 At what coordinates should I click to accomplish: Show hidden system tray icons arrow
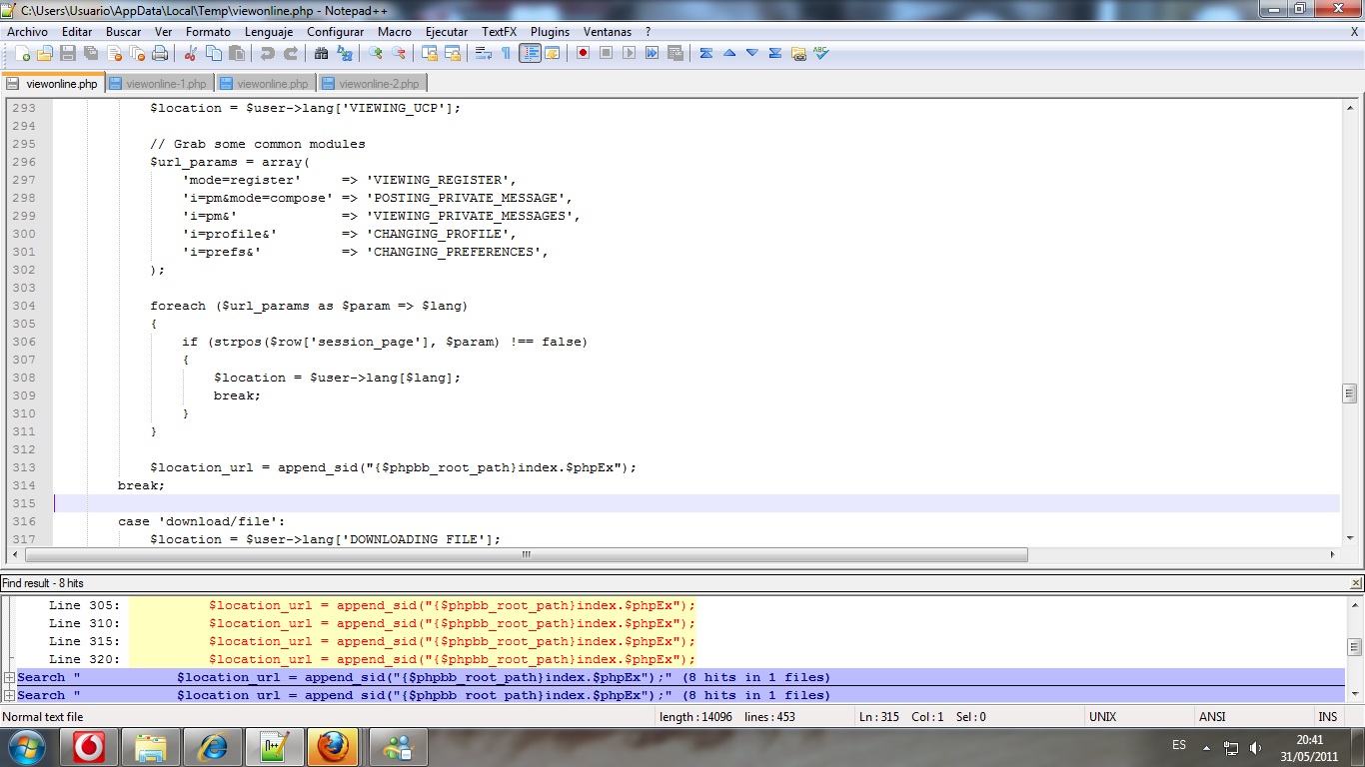1206,747
